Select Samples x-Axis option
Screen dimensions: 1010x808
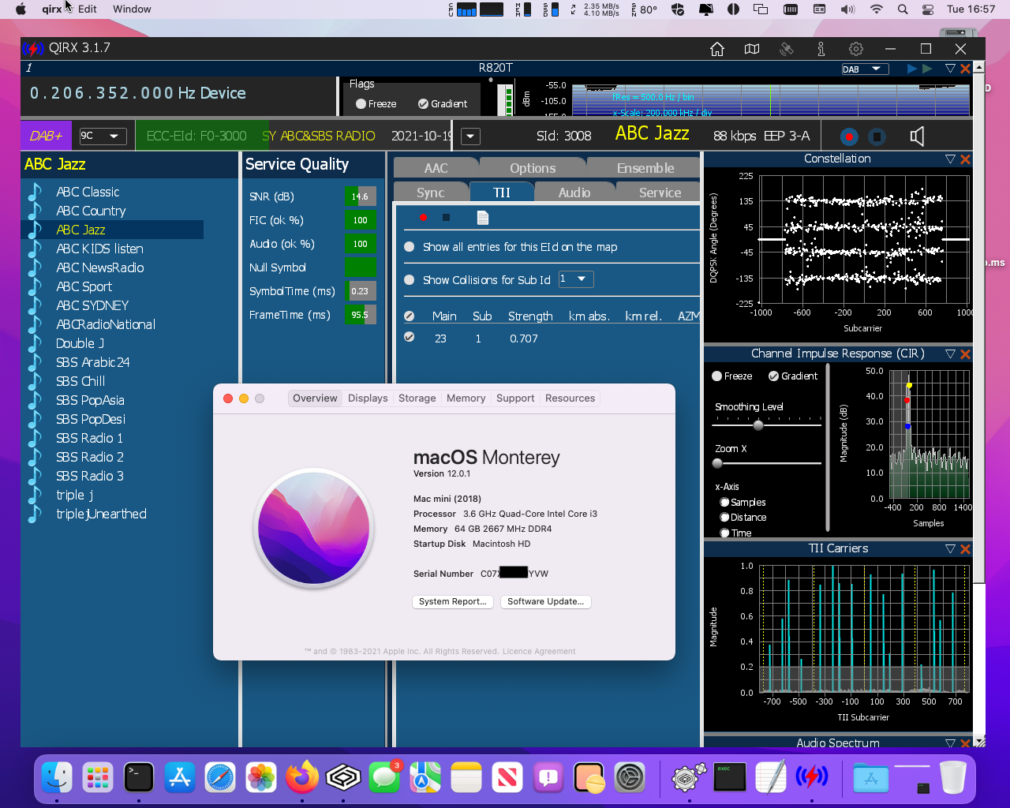(724, 503)
